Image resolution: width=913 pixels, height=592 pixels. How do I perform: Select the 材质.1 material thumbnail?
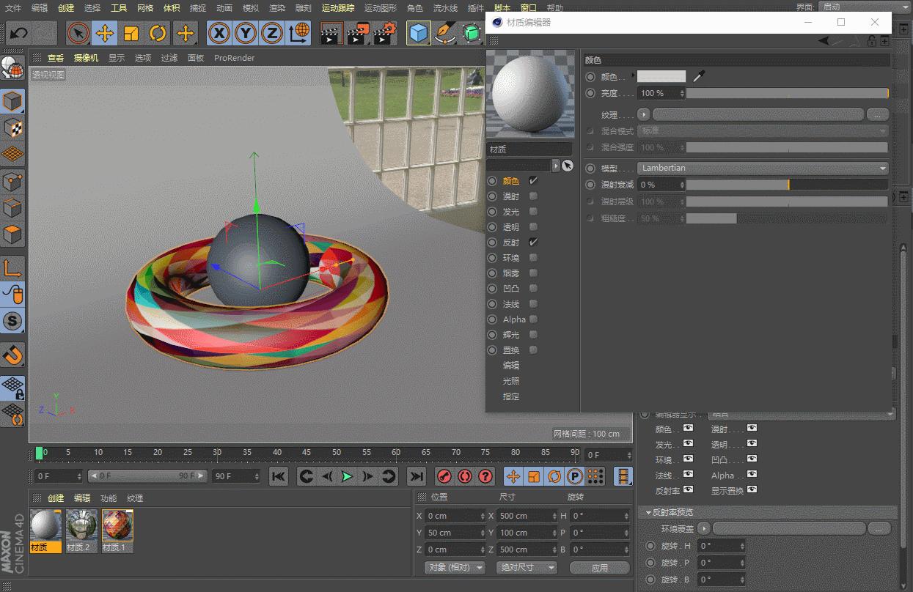point(117,525)
